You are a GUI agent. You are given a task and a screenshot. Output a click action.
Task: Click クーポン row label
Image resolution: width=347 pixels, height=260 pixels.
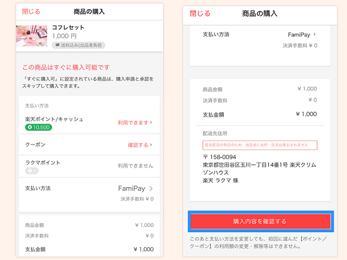35,144
